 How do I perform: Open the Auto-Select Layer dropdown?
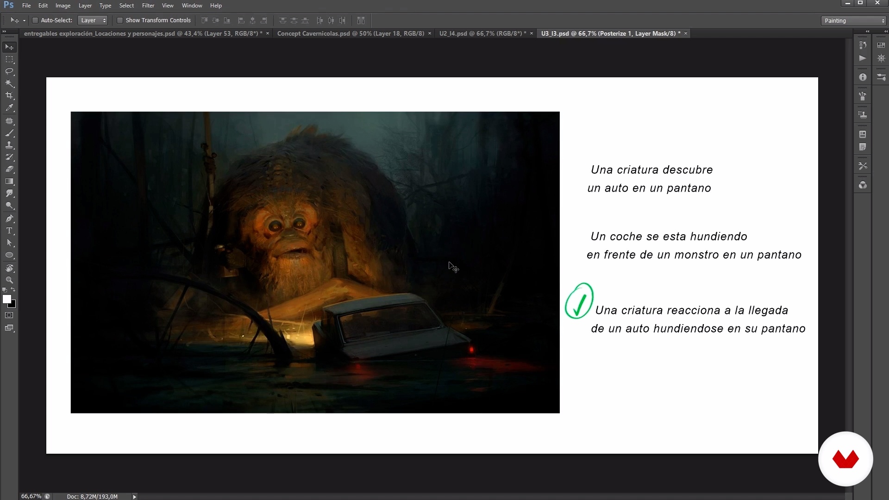[93, 20]
